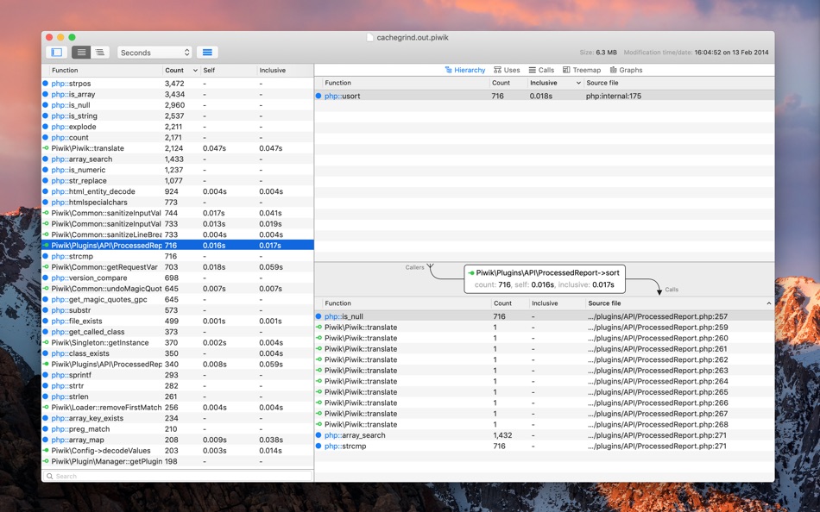Open the Uses tab
820x512 pixels.
pos(507,70)
